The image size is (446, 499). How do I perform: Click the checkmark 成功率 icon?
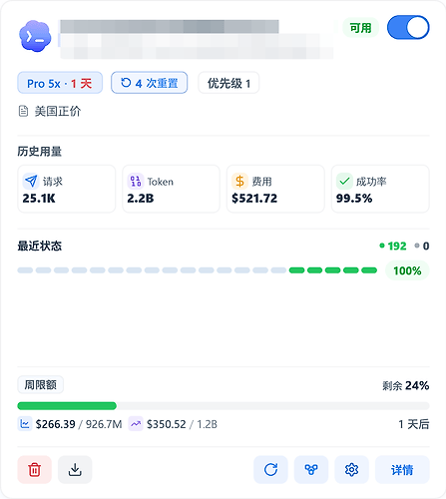coord(344,182)
